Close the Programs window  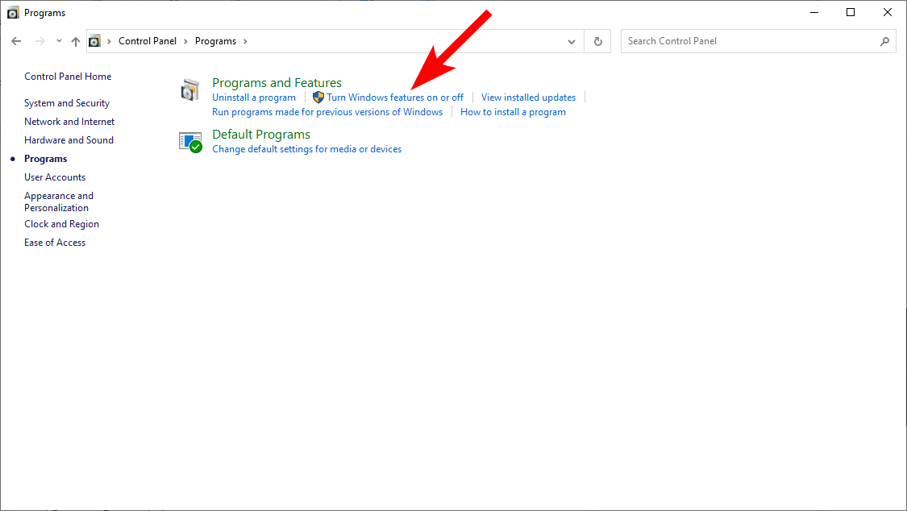click(888, 12)
